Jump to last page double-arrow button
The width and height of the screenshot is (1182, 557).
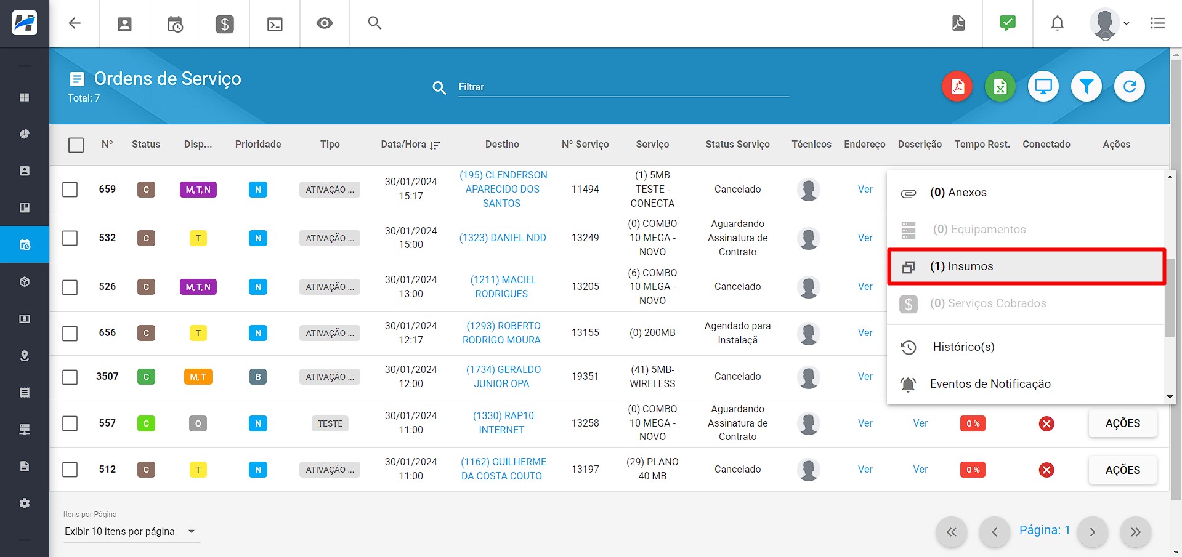(1136, 532)
